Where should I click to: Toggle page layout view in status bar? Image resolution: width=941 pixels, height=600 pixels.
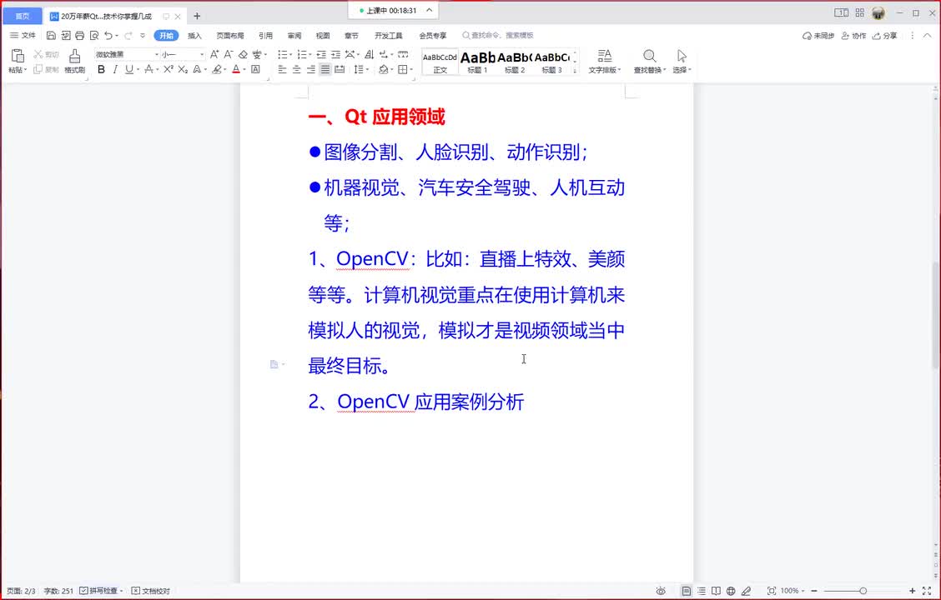click(686, 591)
